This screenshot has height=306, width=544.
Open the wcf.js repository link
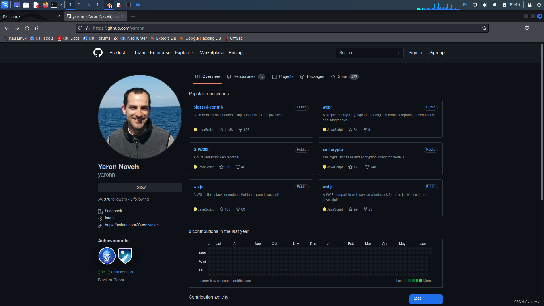(328, 187)
